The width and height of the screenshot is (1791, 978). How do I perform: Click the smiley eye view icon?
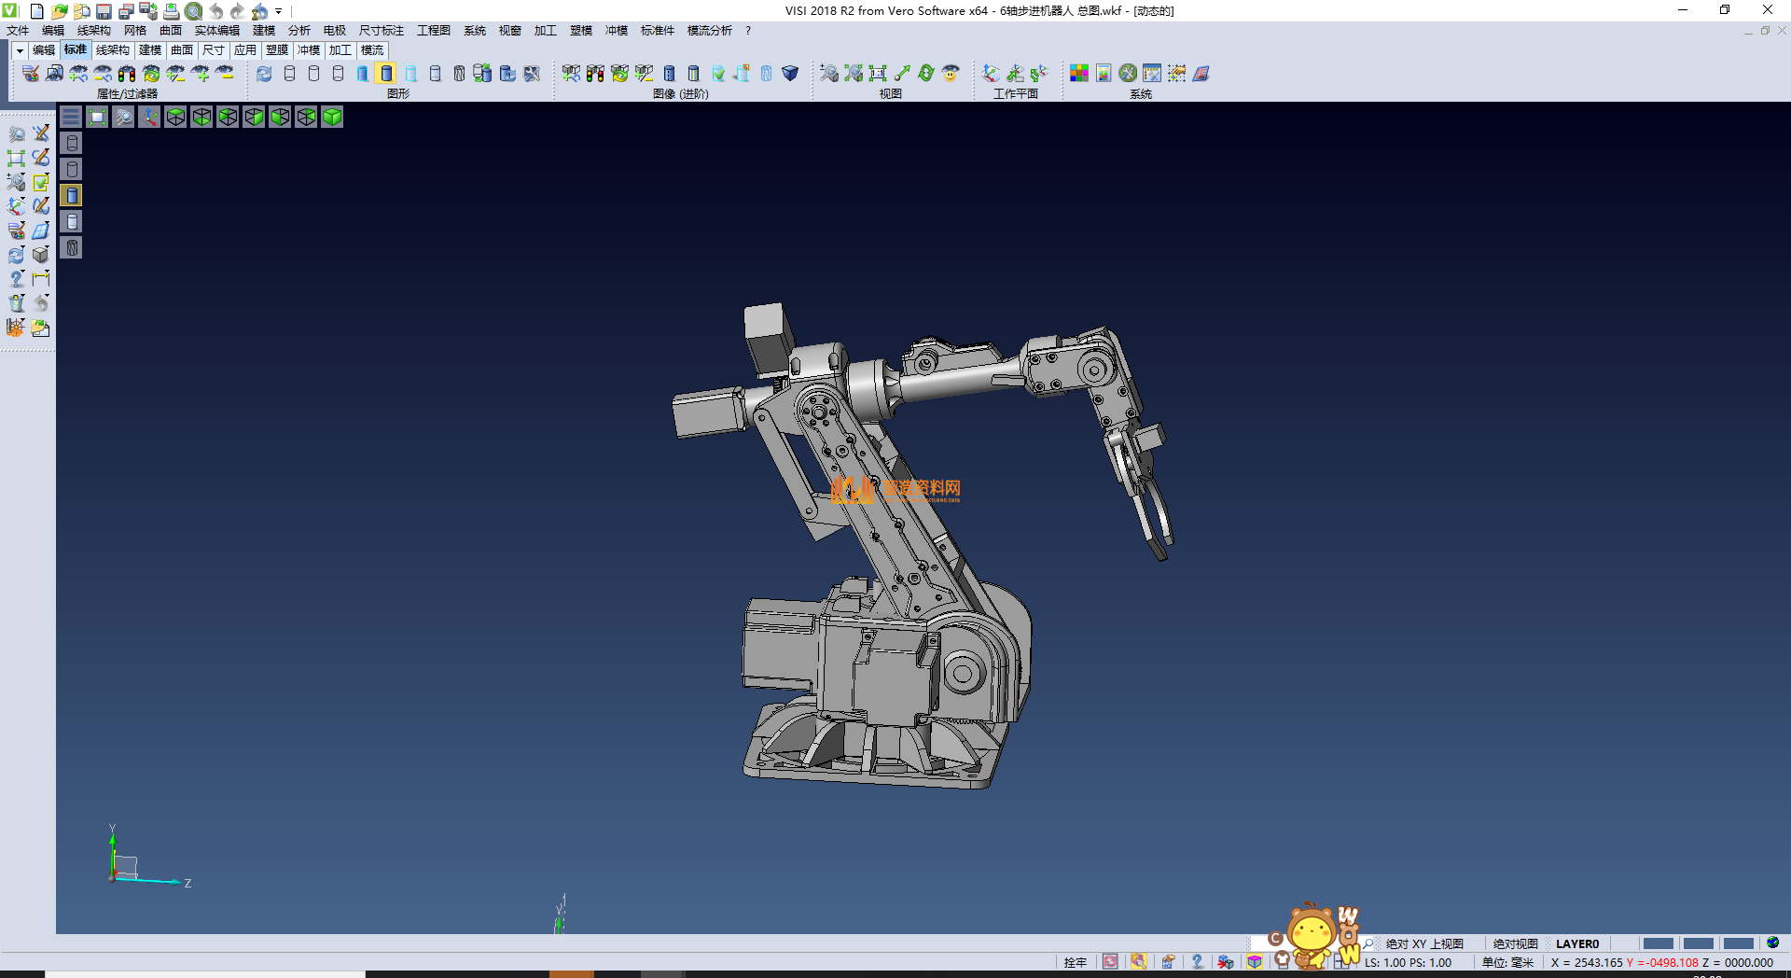coord(951,74)
